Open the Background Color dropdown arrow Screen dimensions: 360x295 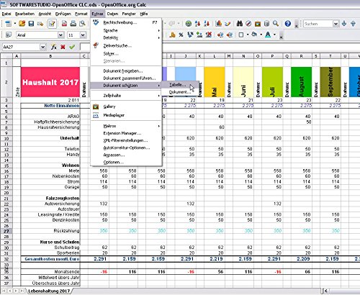coord(261,35)
